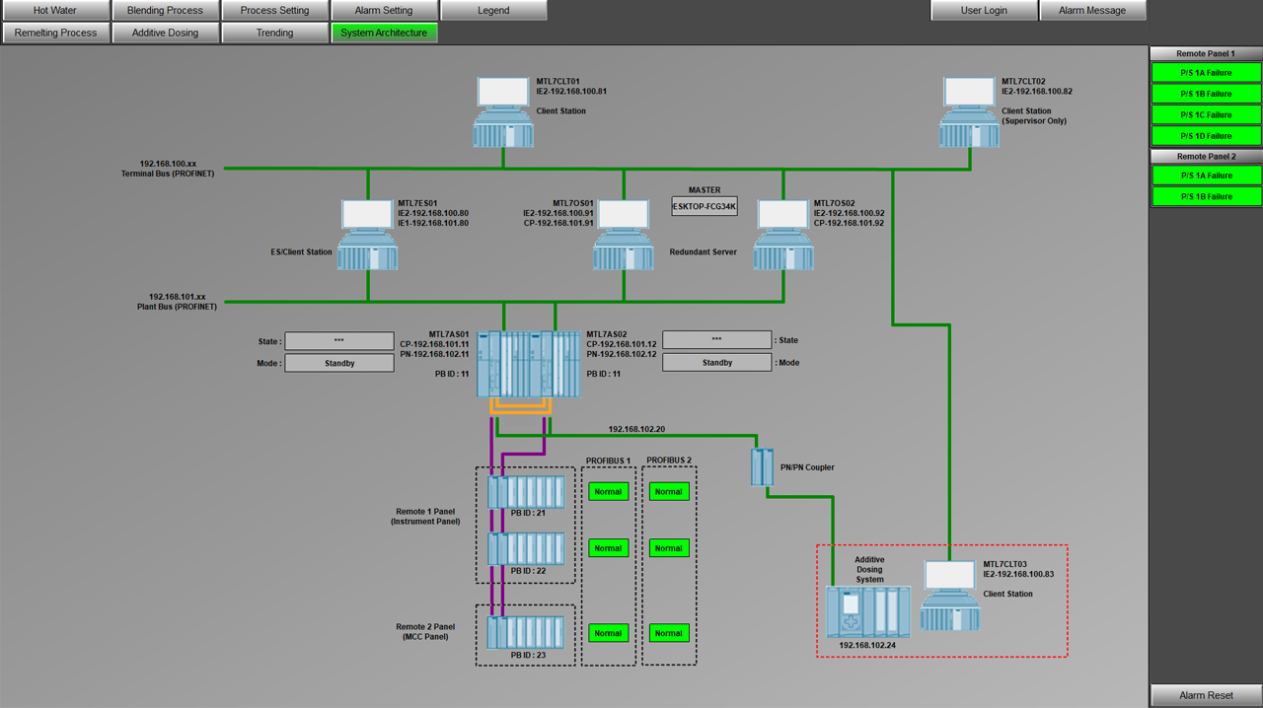Click the Alarm Message button
The height and width of the screenshot is (708, 1263).
pos(1092,11)
